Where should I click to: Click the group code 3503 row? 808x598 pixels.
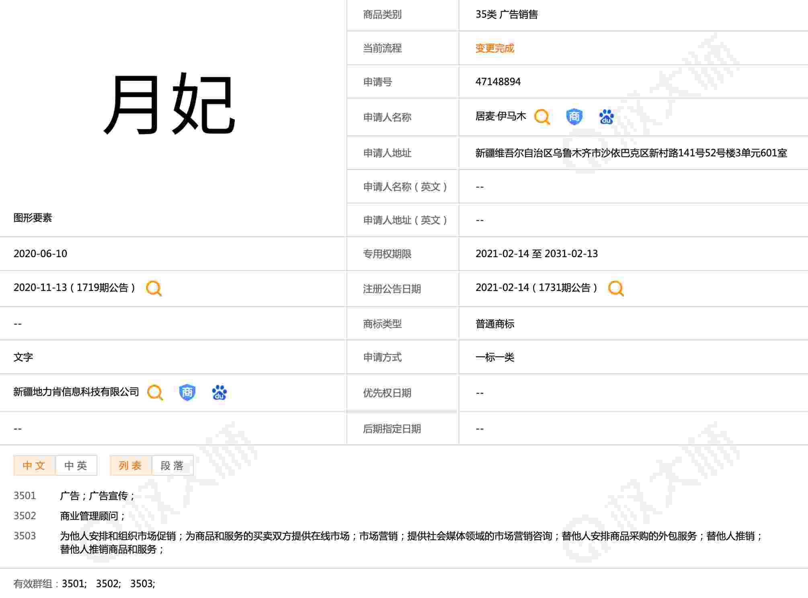click(25, 536)
